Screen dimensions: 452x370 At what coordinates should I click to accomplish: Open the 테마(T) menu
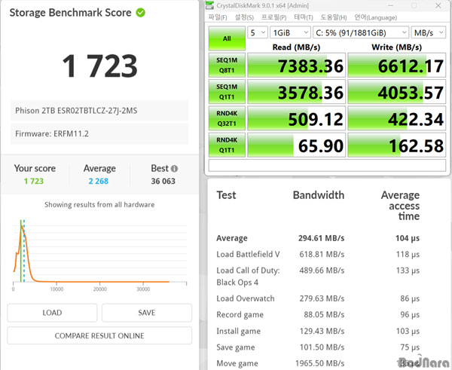coord(304,17)
